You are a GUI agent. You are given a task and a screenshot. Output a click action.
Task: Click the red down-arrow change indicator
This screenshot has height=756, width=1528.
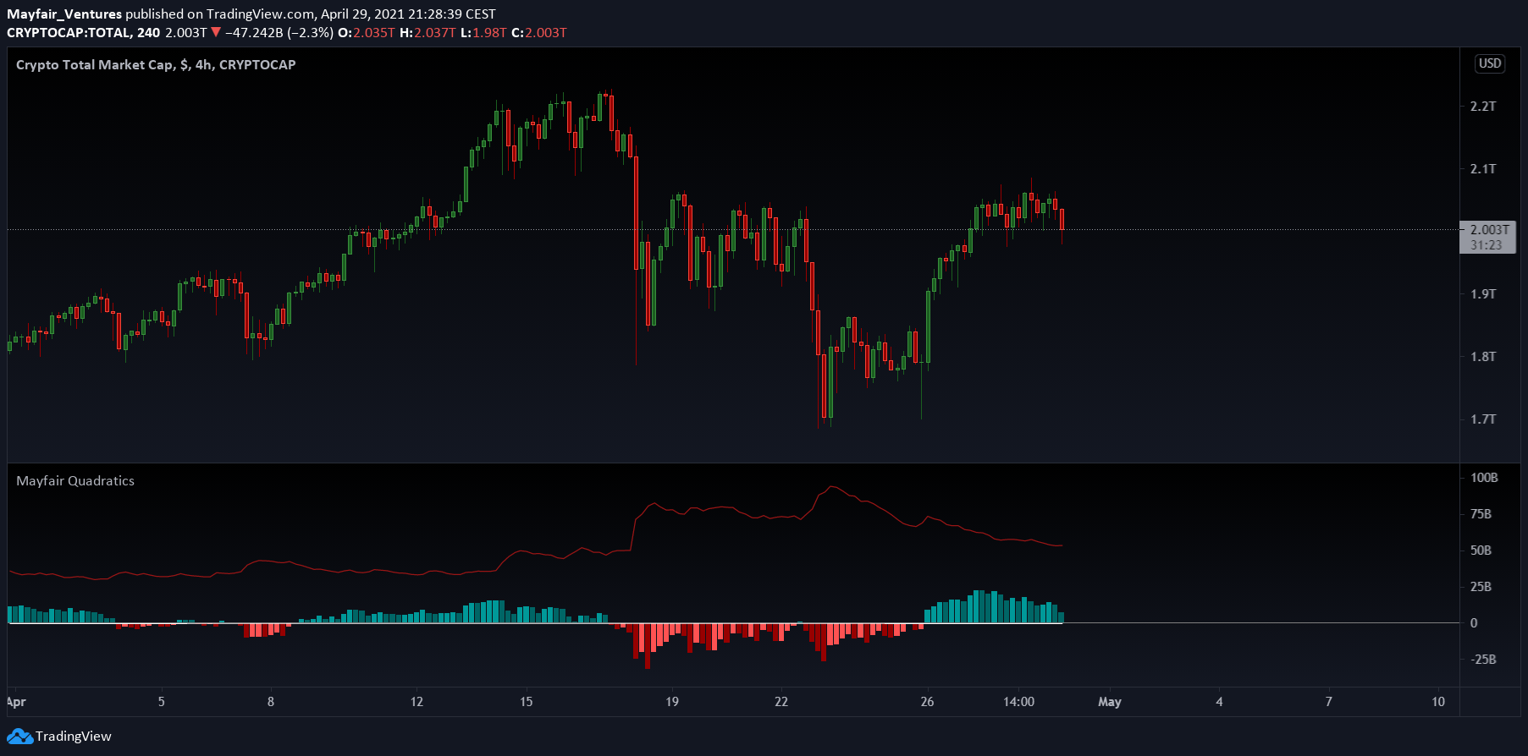click(216, 33)
